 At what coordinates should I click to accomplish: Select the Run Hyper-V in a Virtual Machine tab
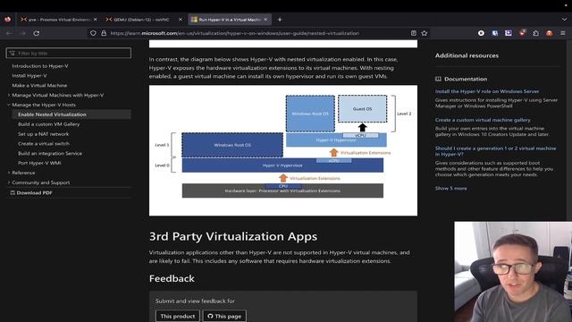click(x=230, y=20)
